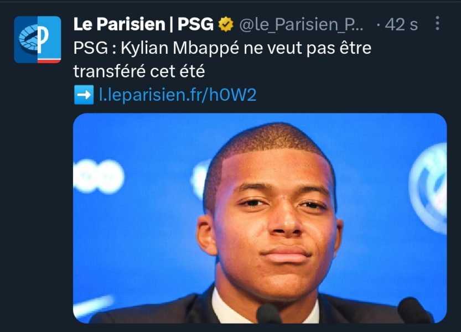
Task: Click the Le Parisien | PSG display name
Action: click(143, 24)
